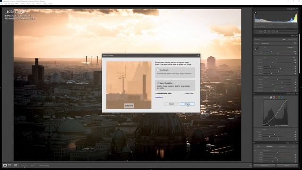Toggle shadow clipping indicator in histogram

tap(255, 13)
